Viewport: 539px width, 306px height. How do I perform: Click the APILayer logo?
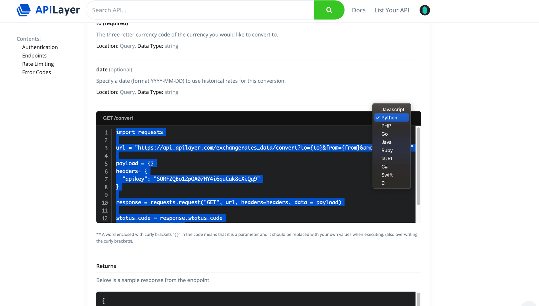click(x=48, y=10)
